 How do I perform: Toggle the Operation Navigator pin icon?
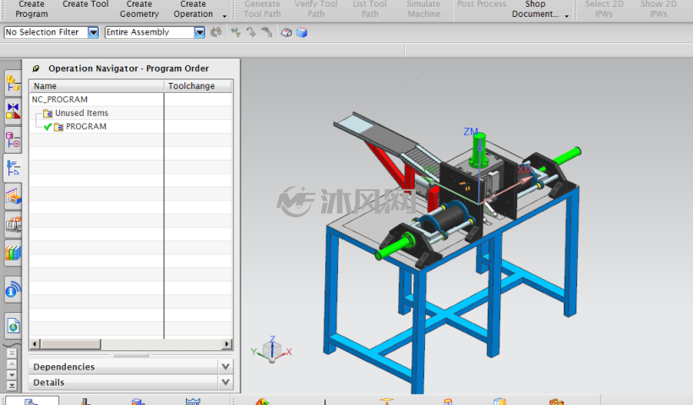click(35, 68)
